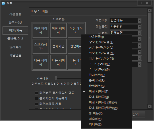Choose 팝업메뉴(S) menu item
Screen dimensions: 154x129
point(106,86)
